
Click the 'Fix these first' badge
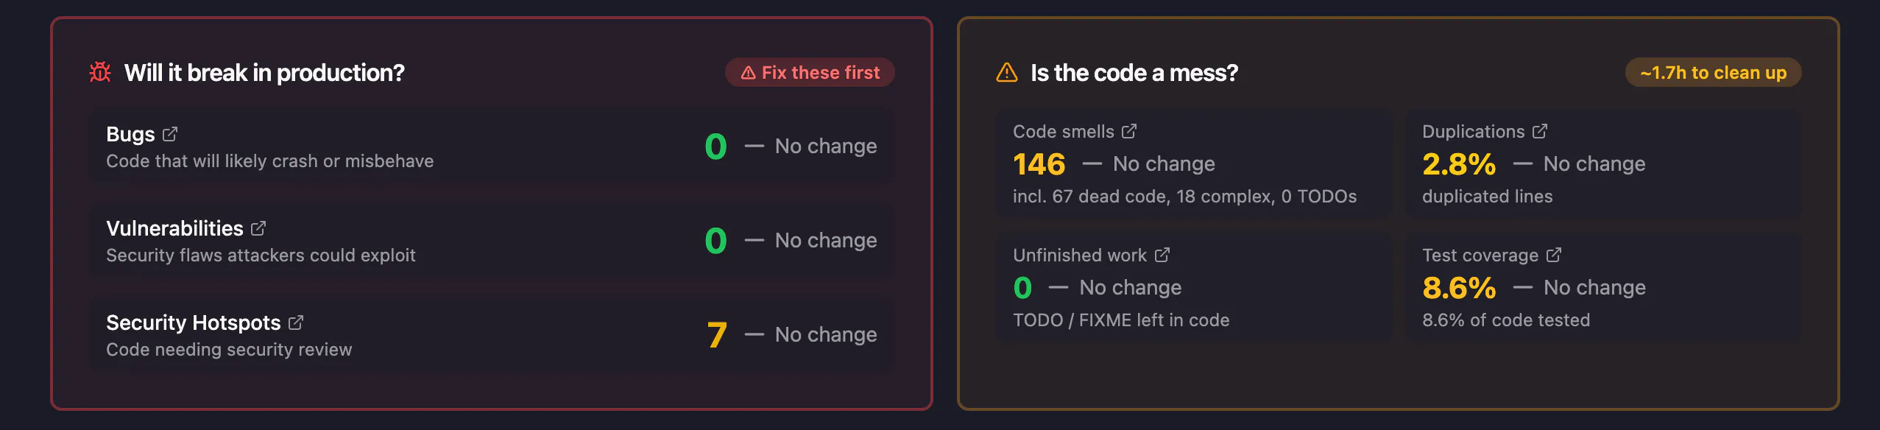[810, 72]
